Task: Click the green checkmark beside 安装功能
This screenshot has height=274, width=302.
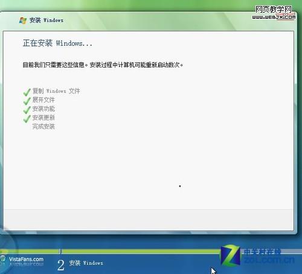Action: click(x=27, y=110)
